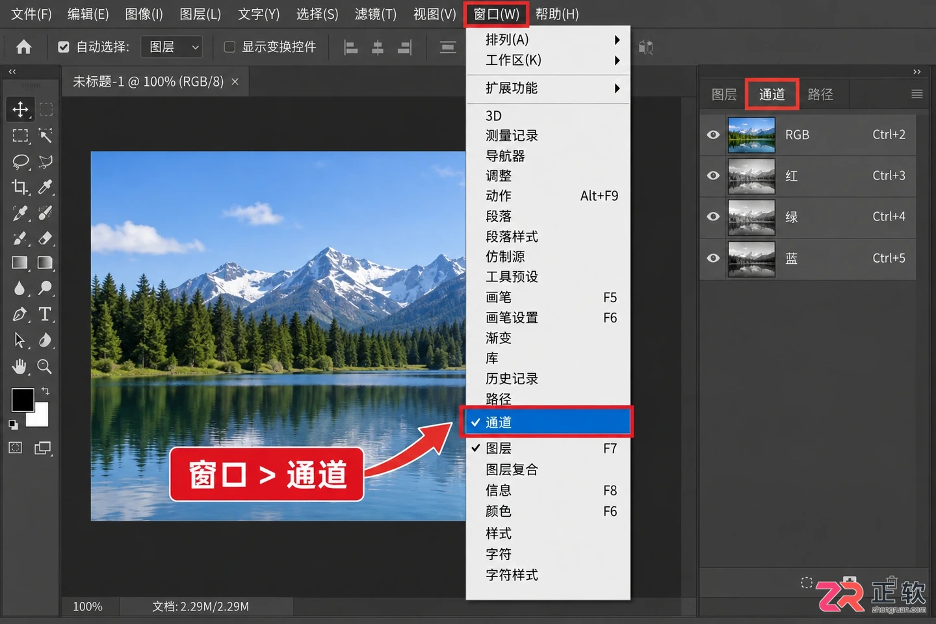Screen dimensions: 936x624
Task: Hide the RGB channel eye icon
Action: click(713, 135)
